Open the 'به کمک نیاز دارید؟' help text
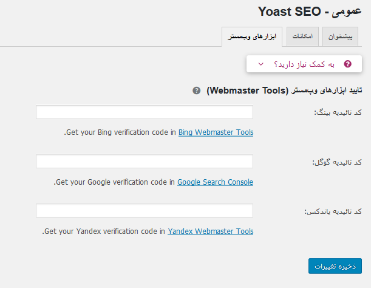371x288 pixels. click(x=304, y=64)
